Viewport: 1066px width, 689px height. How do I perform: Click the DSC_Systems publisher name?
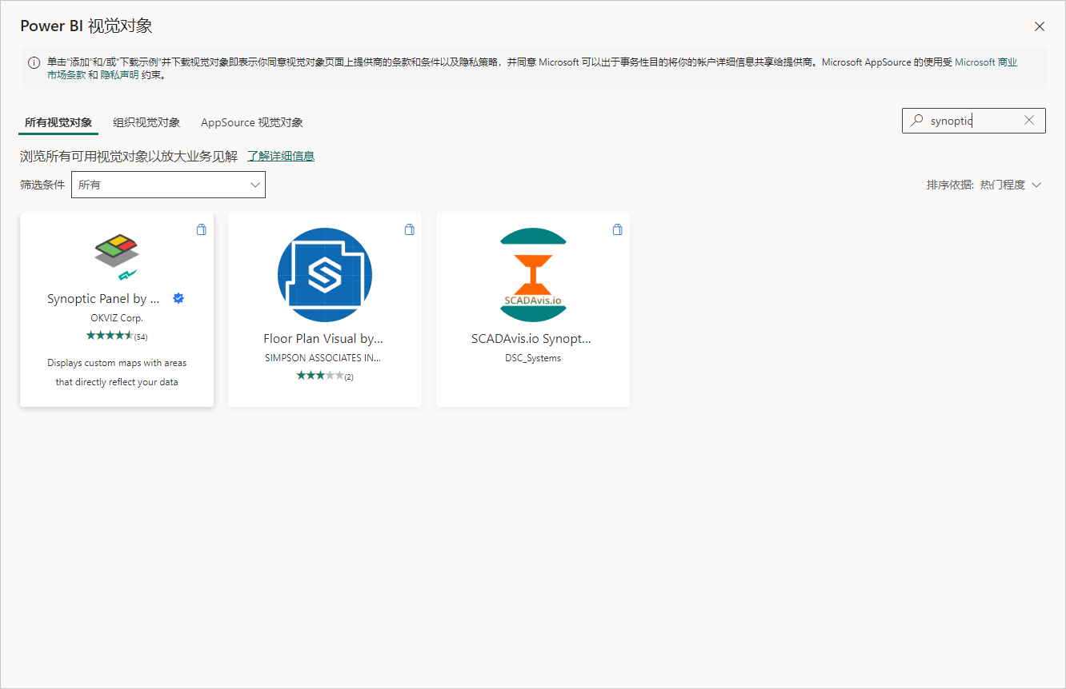click(533, 358)
